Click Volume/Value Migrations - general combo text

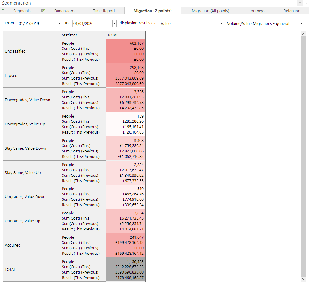point(258,24)
